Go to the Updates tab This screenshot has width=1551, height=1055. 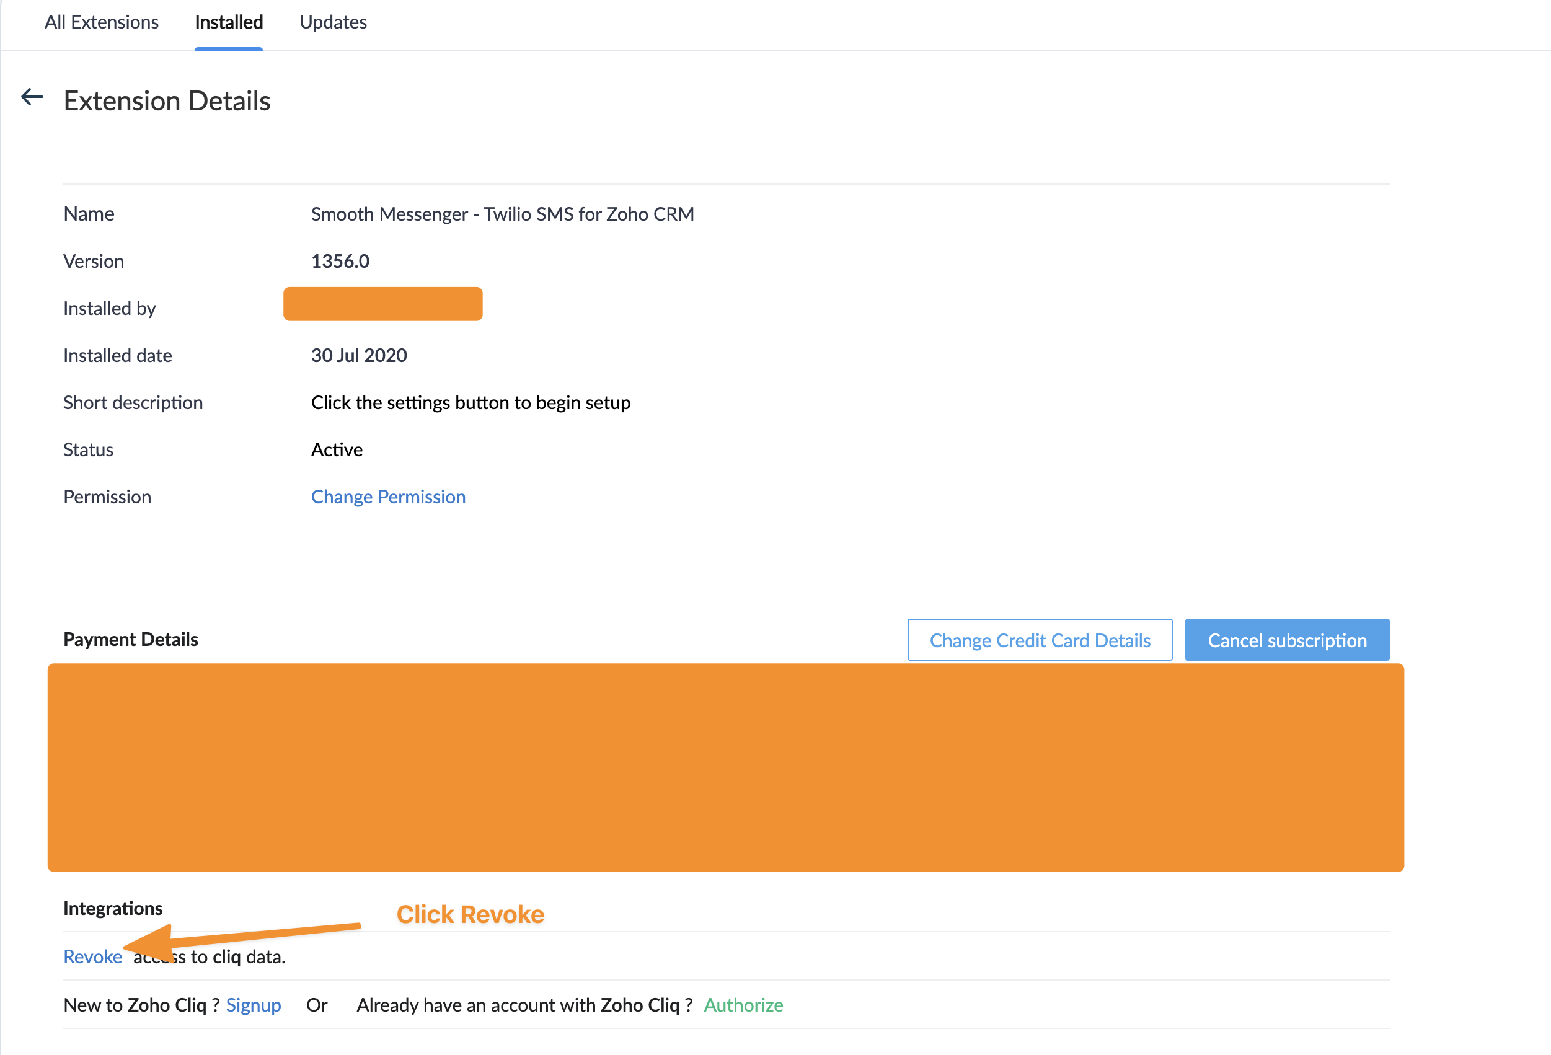pos(333,23)
